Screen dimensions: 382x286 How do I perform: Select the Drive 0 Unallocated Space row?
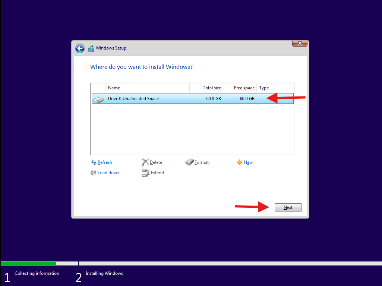tap(193, 99)
